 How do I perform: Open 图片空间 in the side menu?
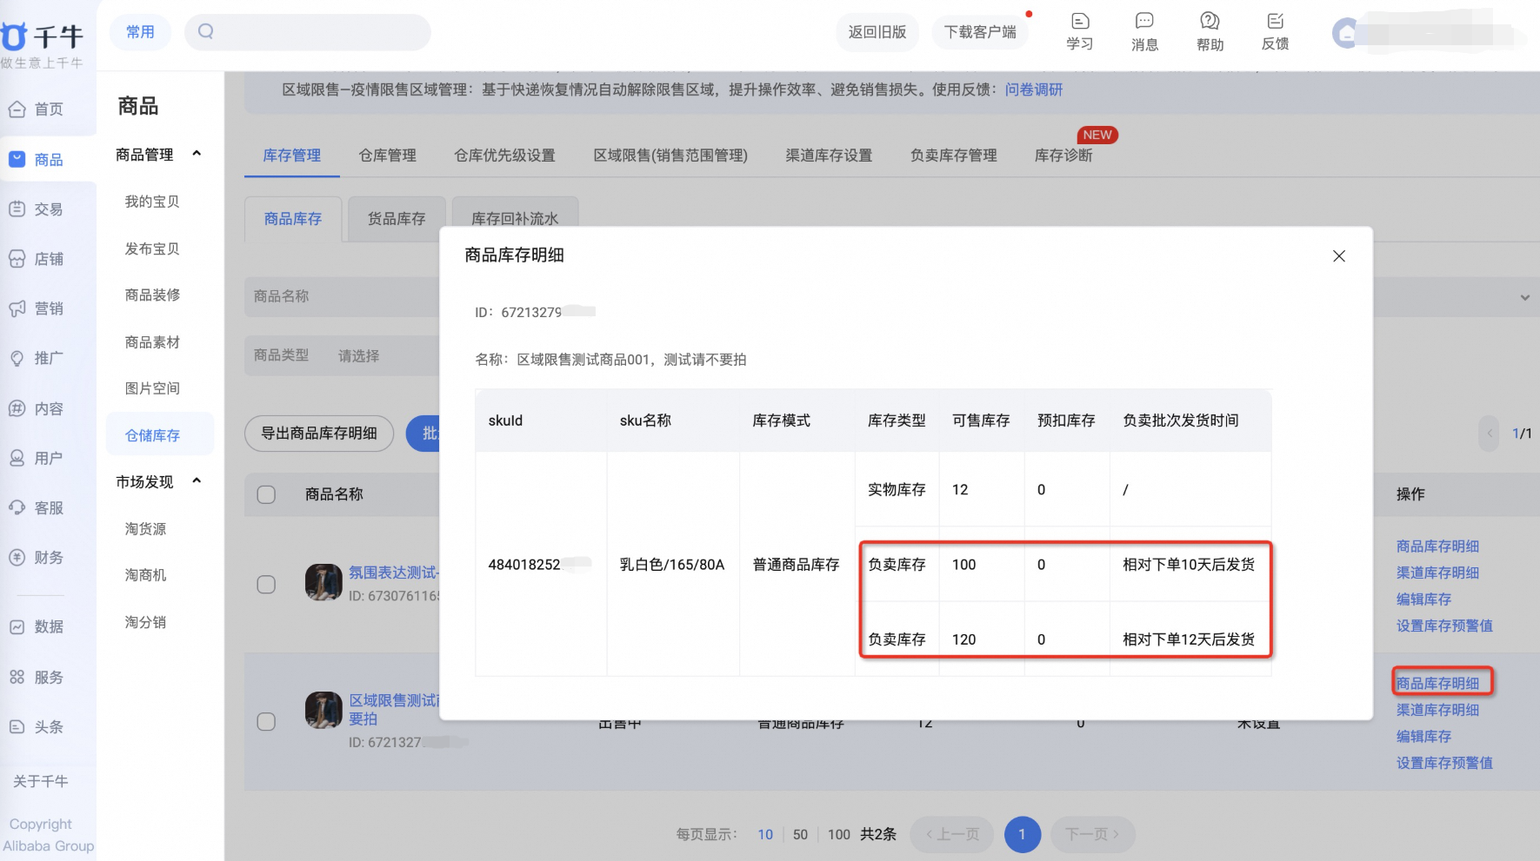pyautogui.click(x=152, y=388)
